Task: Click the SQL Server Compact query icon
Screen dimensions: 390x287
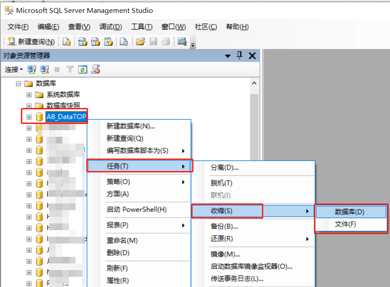Action: click(x=124, y=41)
